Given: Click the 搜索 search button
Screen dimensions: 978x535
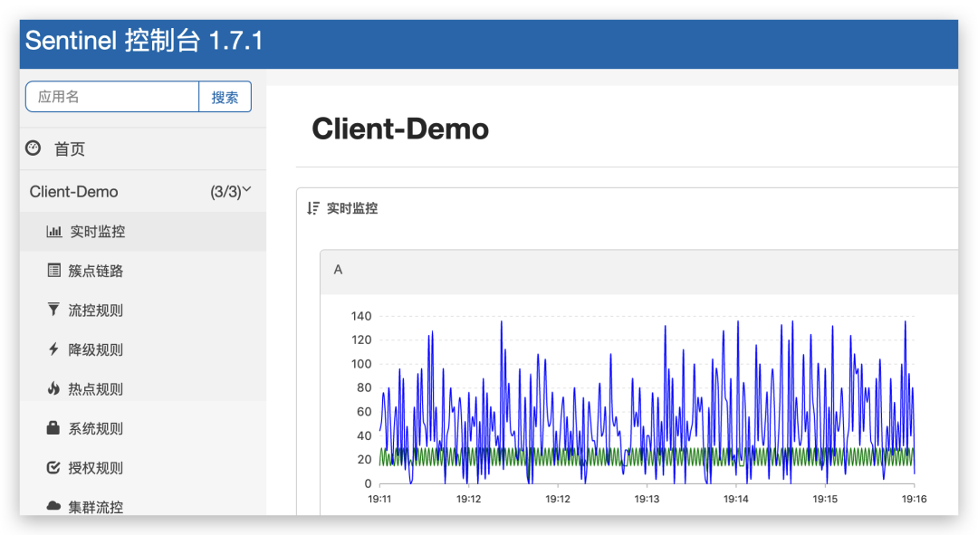Looking at the screenshot, I should coord(225,97).
